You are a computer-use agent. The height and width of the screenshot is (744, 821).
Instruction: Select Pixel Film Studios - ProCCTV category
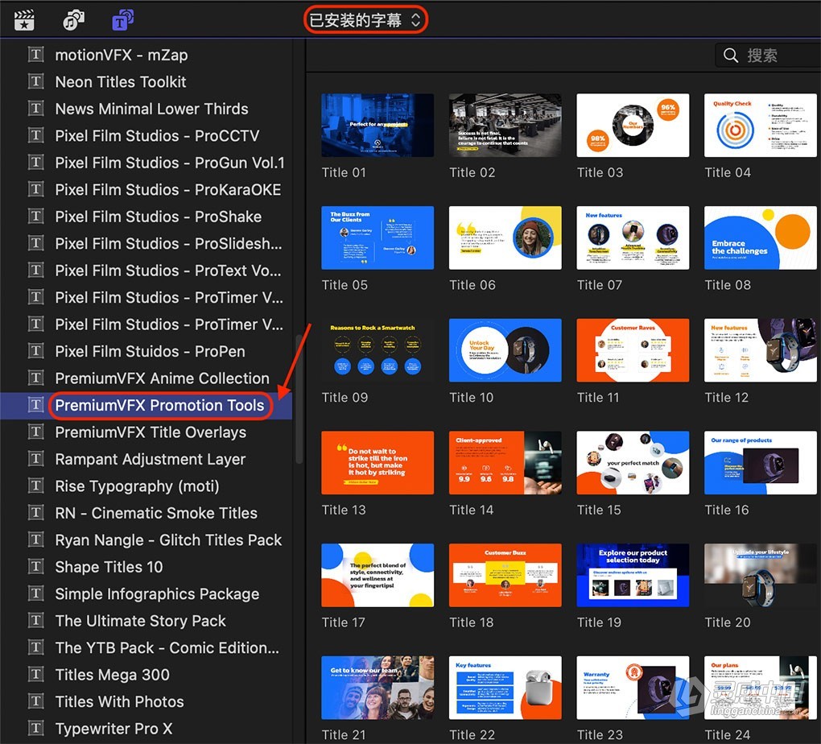(157, 136)
